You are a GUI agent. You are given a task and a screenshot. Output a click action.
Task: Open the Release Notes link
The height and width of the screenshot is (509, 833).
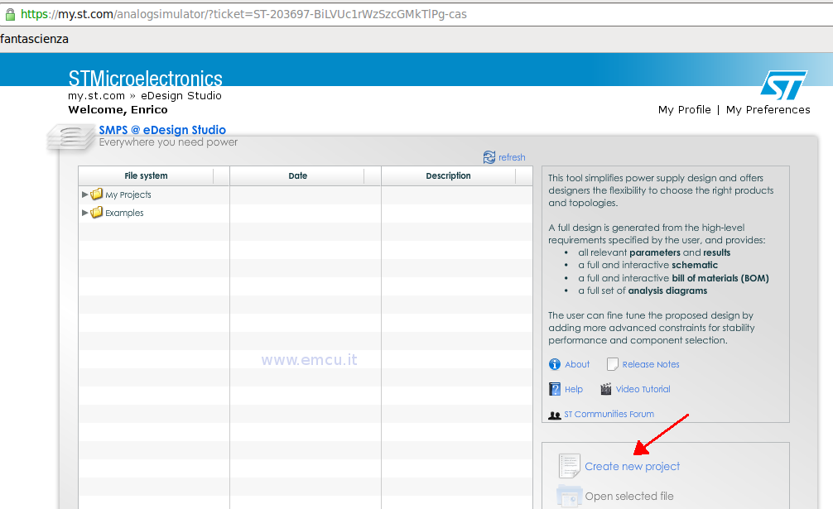point(651,364)
